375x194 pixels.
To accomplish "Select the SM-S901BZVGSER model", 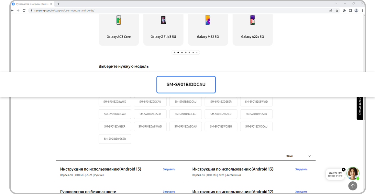I will (115, 126).
